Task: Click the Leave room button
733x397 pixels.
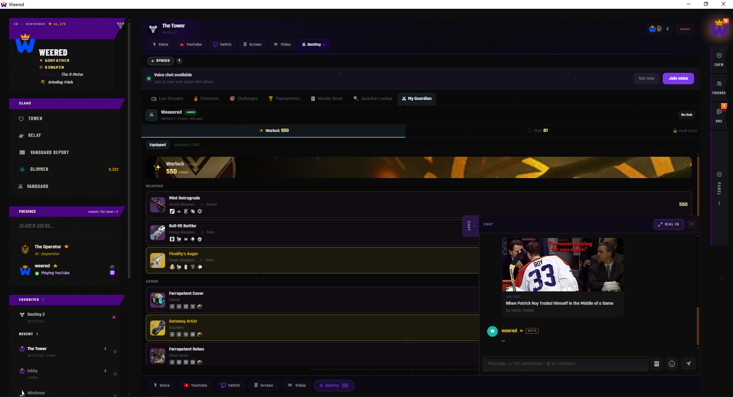Action: (685, 29)
